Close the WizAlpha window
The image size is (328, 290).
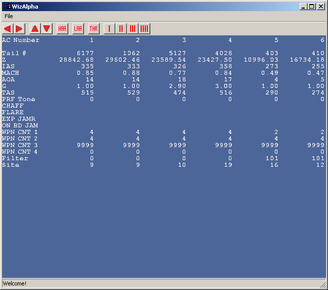click(320, 7)
